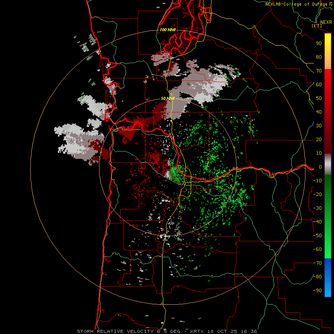334x334 pixels.
Task: Click the -90 value on the velocity scale
Action: [x=317, y=291]
